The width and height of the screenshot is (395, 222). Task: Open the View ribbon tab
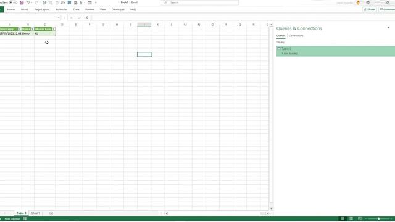[103, 10]
